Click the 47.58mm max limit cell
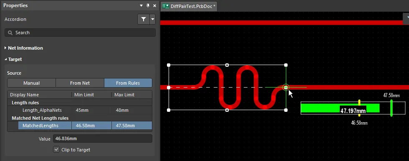The image size is (409, 161). [132, 126]
